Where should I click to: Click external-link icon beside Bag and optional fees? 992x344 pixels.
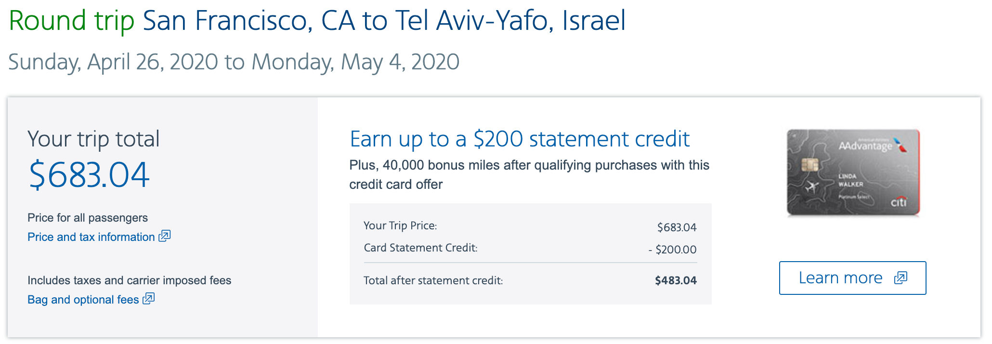pos(149,299)
